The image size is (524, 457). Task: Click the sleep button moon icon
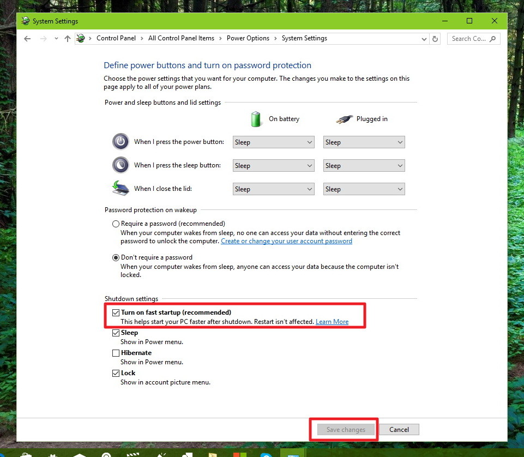coord(121,165)
